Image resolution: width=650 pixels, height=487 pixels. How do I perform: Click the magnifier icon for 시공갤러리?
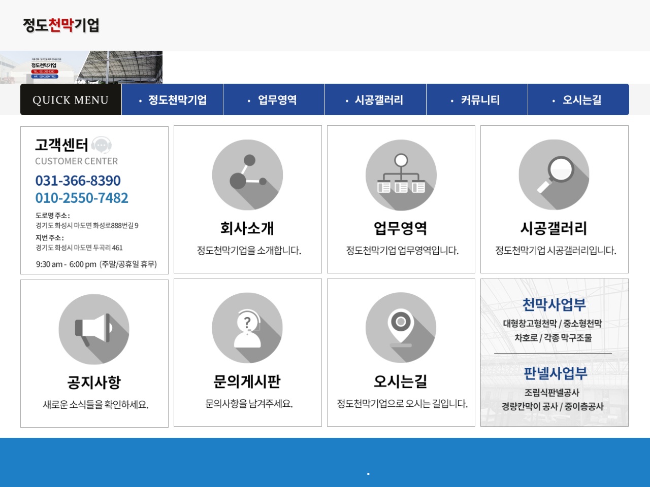tap(554, 175)
